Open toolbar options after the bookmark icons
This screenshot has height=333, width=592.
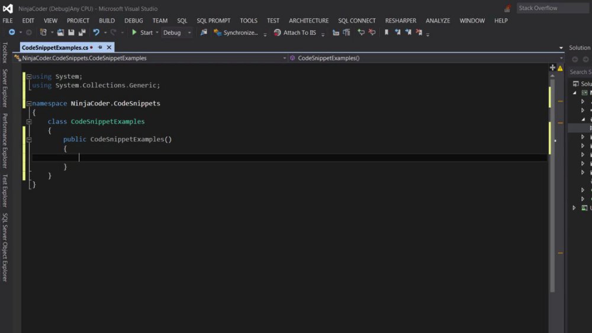tap(428, 34)
